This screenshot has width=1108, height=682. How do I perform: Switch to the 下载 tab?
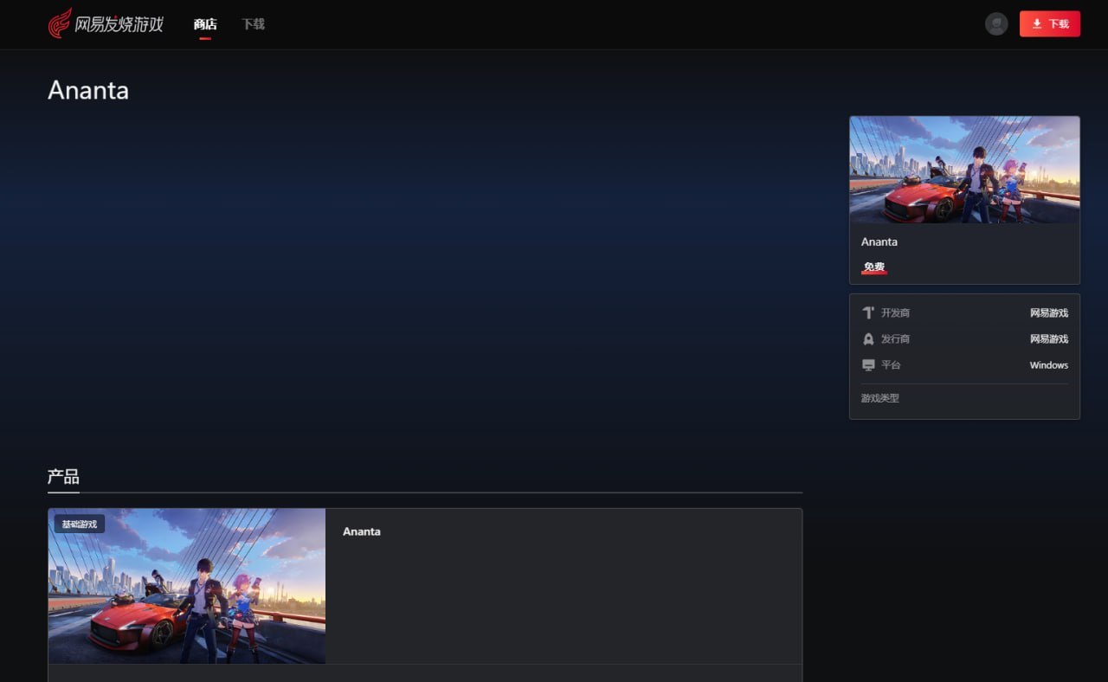(x=254, y=24)
